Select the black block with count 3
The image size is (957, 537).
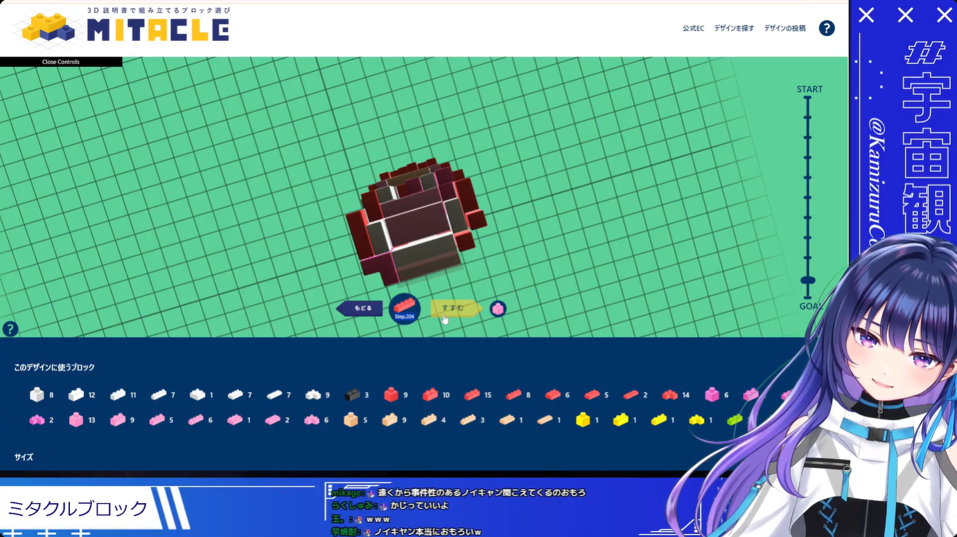click(352, 394)
